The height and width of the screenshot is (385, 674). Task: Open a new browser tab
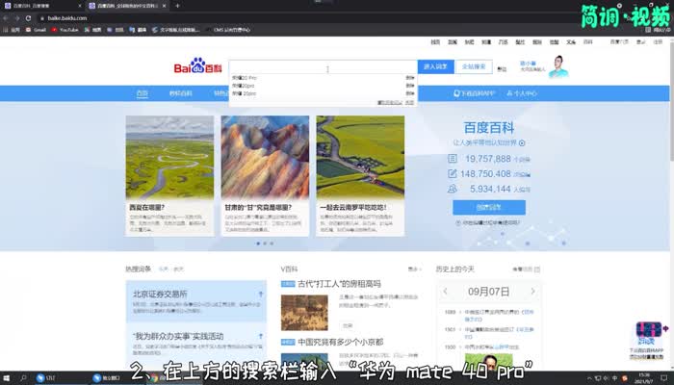coord(177,6)
